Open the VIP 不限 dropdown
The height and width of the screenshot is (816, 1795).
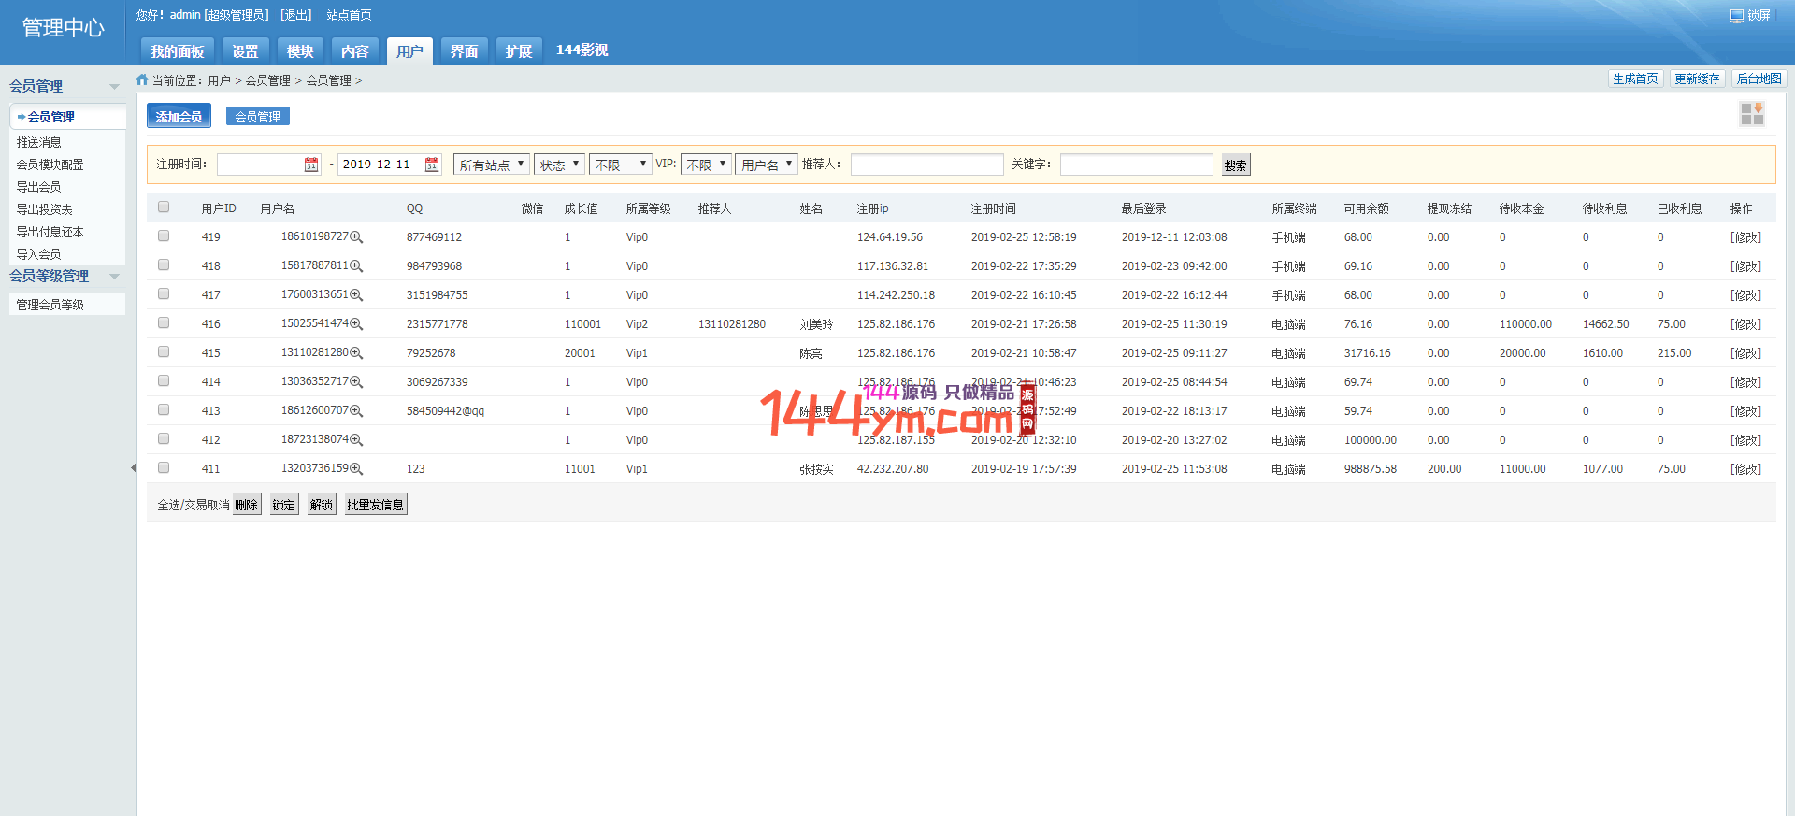click(706, 165)
